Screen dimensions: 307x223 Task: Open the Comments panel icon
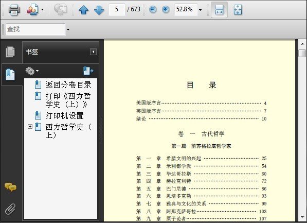click(x=10, y=187)
